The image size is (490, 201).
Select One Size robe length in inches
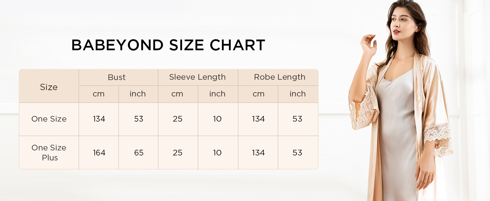tap(298, 119)
